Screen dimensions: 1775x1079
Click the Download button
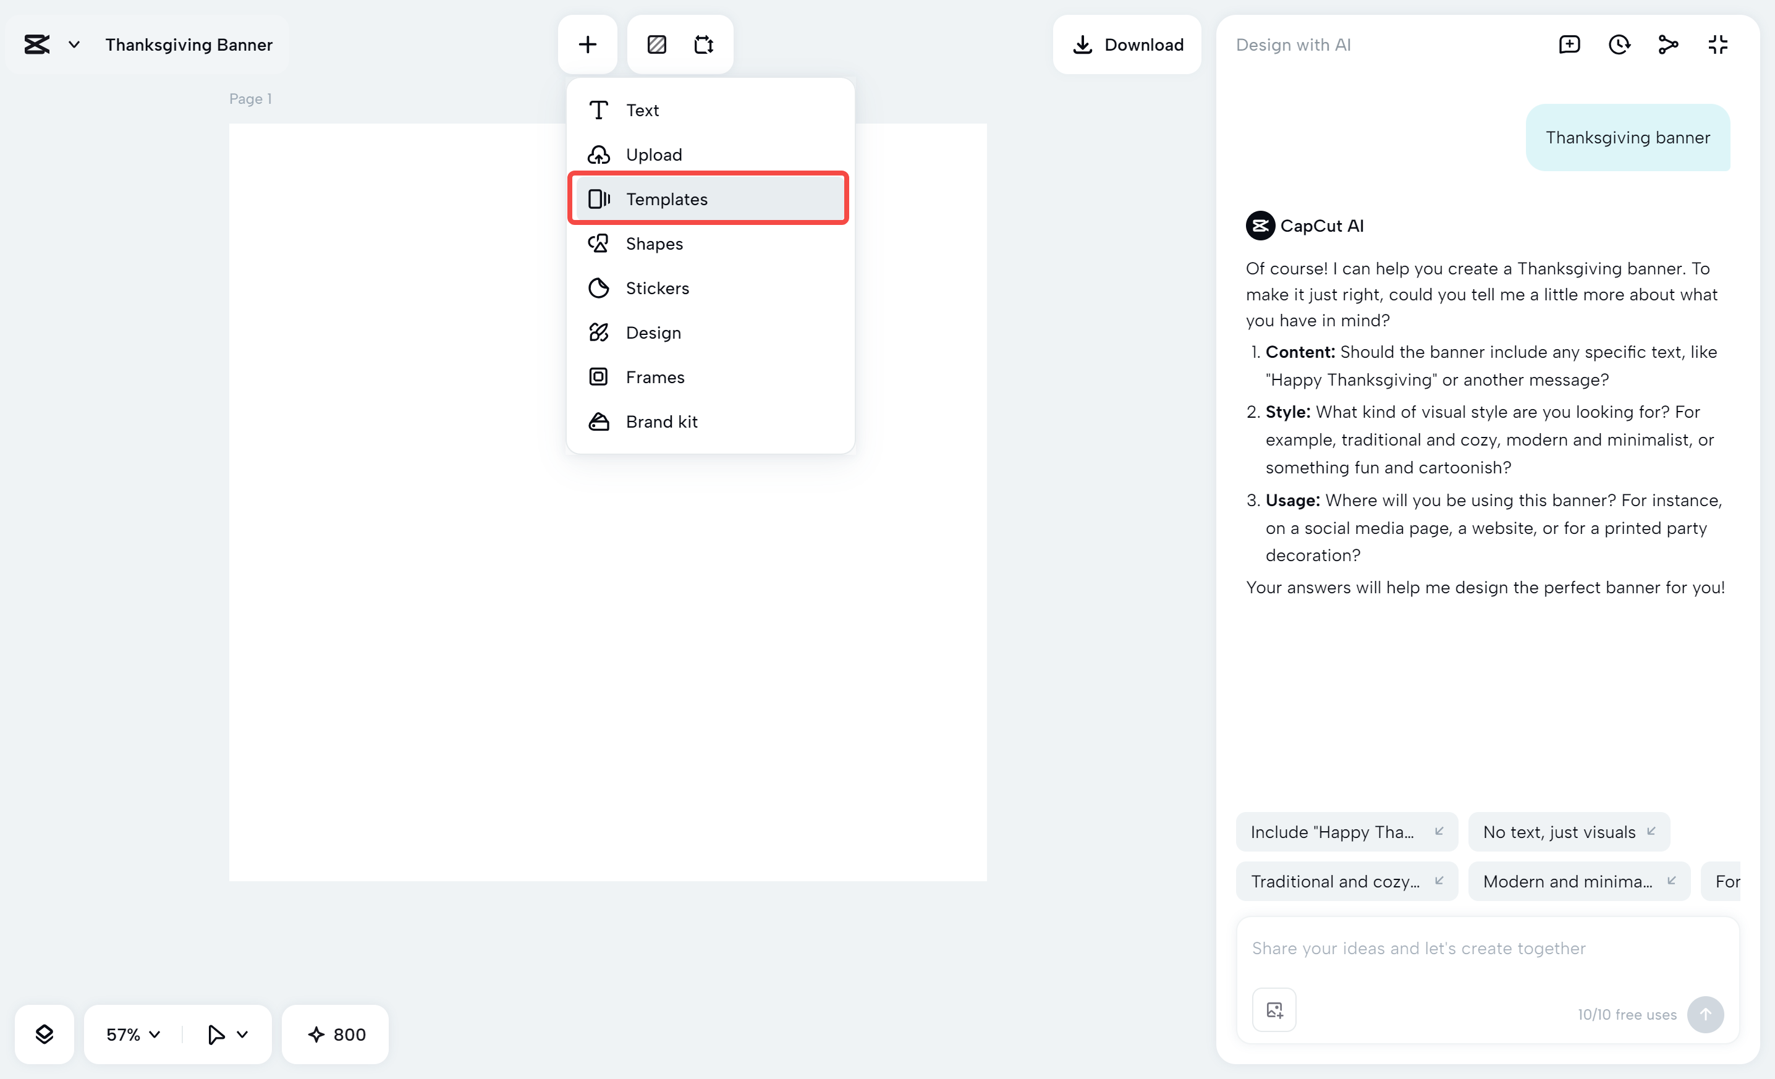point(1127,44)
